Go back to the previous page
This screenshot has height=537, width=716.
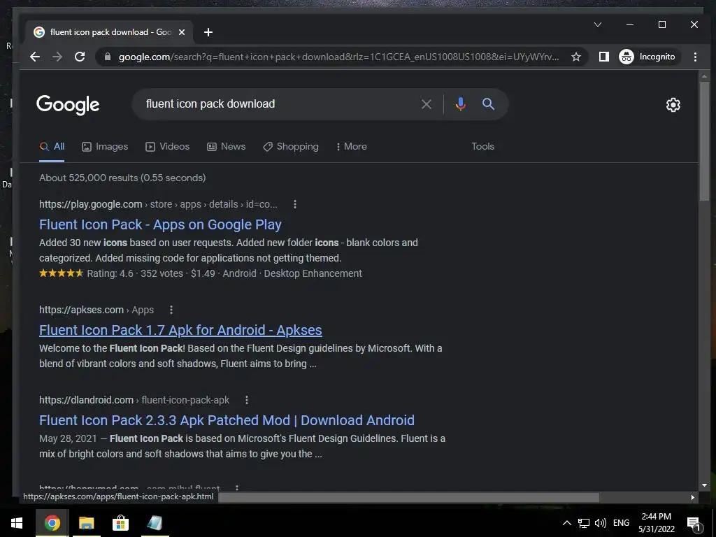(x=35, y=57)
